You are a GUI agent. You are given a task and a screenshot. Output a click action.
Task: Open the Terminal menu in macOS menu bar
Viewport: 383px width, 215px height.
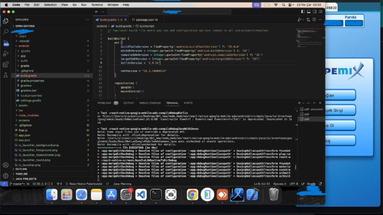click(x=97, y=5)
